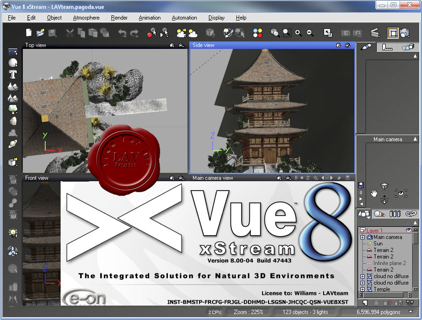Add a plant with the tree icon

13,109
